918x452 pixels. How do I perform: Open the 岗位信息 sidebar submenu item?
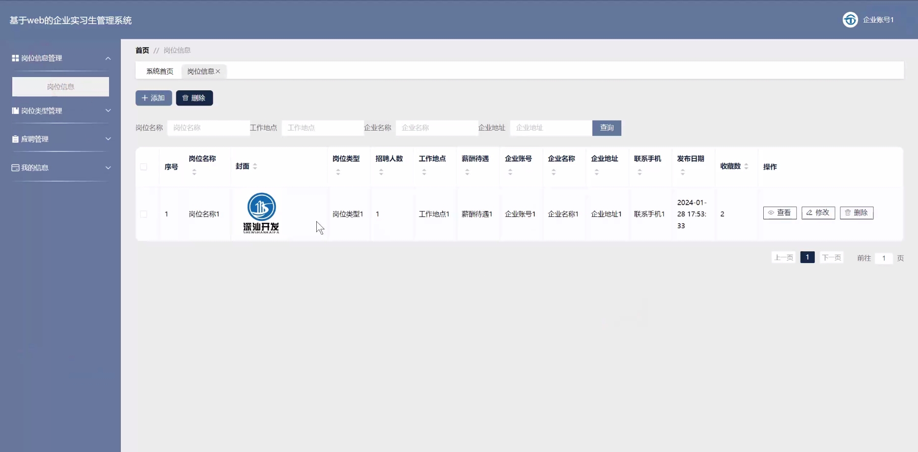(x=60, y=87)
